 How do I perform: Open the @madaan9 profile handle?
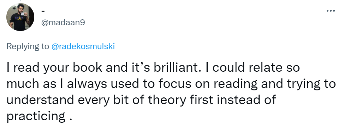coord(63,23)
